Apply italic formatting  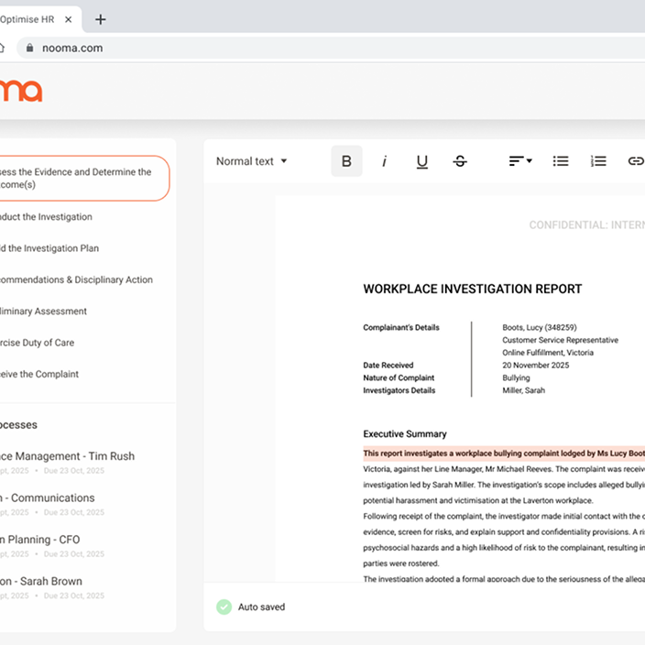pos(384,161)
